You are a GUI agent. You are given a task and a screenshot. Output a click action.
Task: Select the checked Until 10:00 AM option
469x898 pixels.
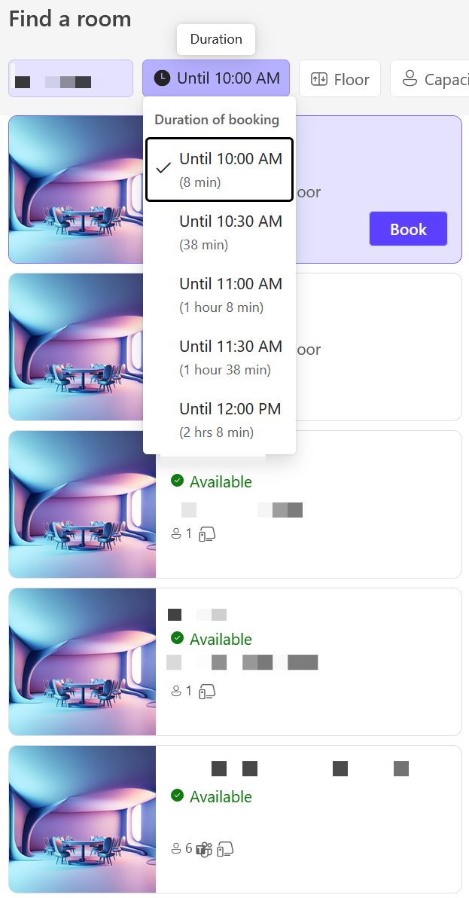click(219, 170)
